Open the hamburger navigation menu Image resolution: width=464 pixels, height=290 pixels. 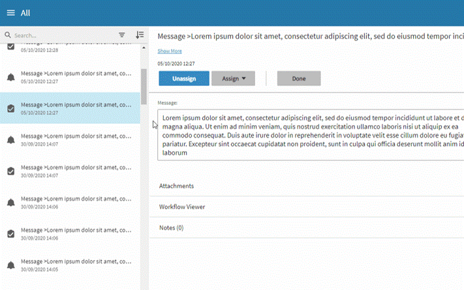pos(10,13)
